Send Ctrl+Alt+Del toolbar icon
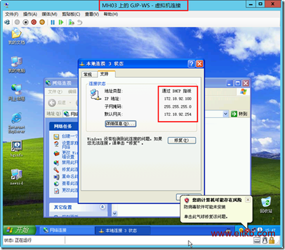285x250 pixels. pyautogui.click(x=7, y=23)
